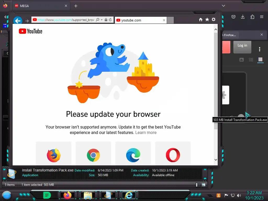This screenshot has height=201, width=268.
Task: Open Internet Explorer tools gear menu
Action: (214, 19)
